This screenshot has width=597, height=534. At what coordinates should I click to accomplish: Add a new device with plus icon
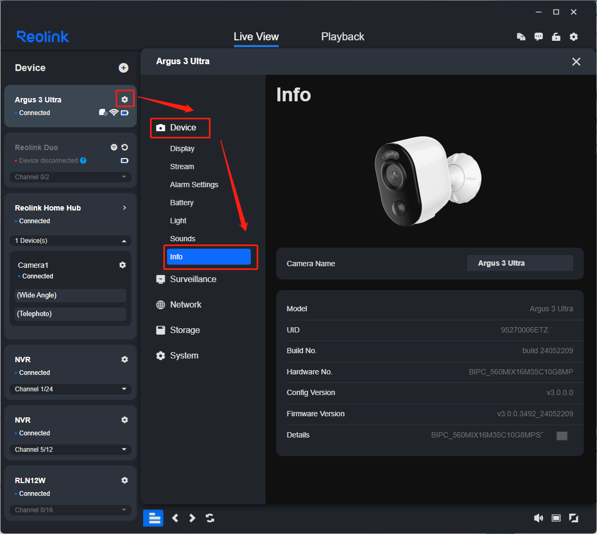point(124,68)
